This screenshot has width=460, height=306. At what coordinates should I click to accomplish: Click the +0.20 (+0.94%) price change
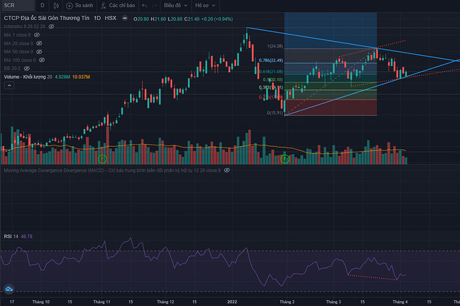click(x=217, y=19)
